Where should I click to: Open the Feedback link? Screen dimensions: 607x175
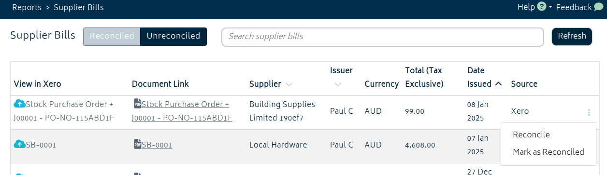574,7
